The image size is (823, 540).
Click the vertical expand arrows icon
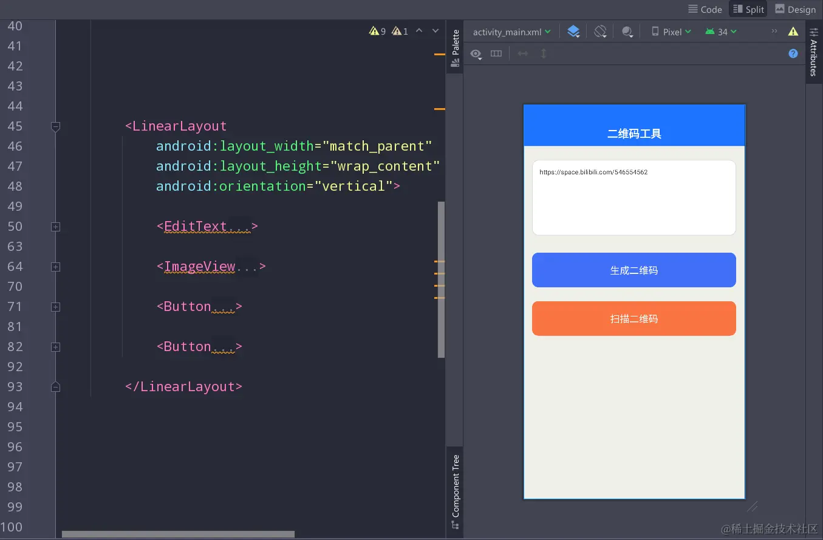pyautogui.click(x=544, y=53)
